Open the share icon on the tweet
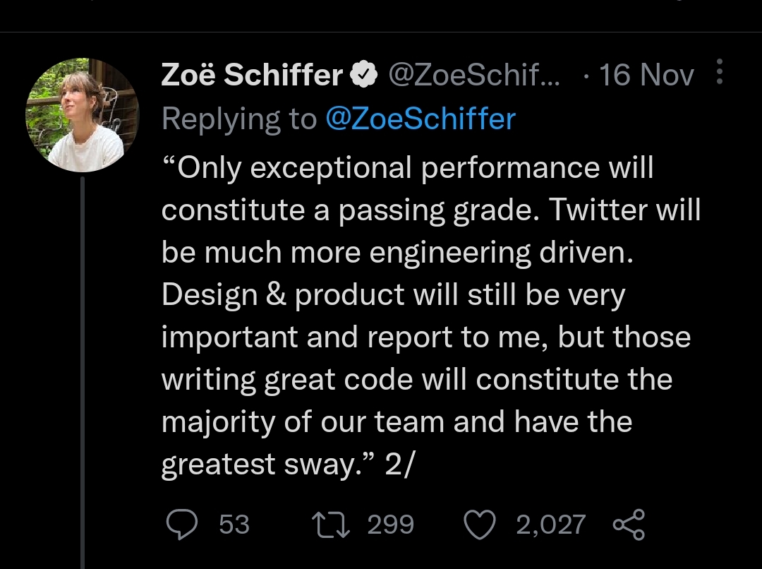The height and width of the screenshot is (569, 762). point(629,525)
